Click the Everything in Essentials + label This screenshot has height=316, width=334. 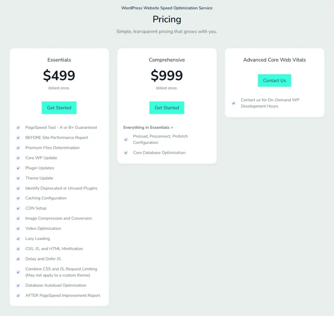click(x=148, y=127)
